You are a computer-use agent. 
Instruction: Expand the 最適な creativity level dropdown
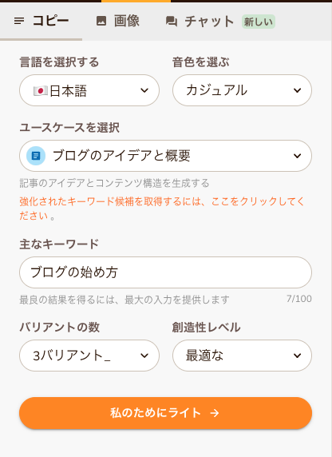[x=242, y=356]
